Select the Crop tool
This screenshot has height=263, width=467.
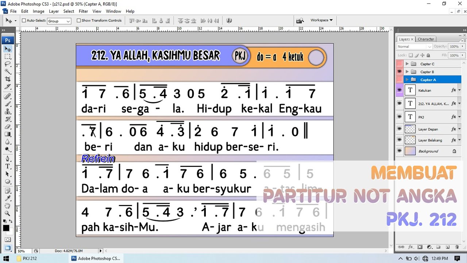click(8, 79)
